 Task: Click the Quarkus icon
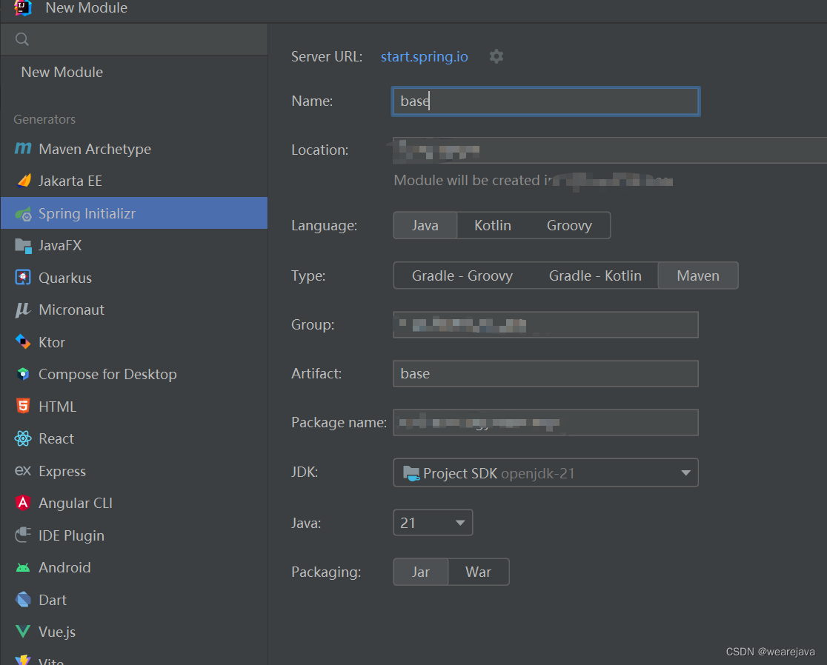(23, 278)
